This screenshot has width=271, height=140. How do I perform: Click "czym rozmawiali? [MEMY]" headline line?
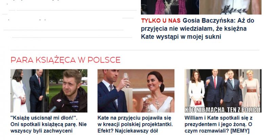[217, 131]
